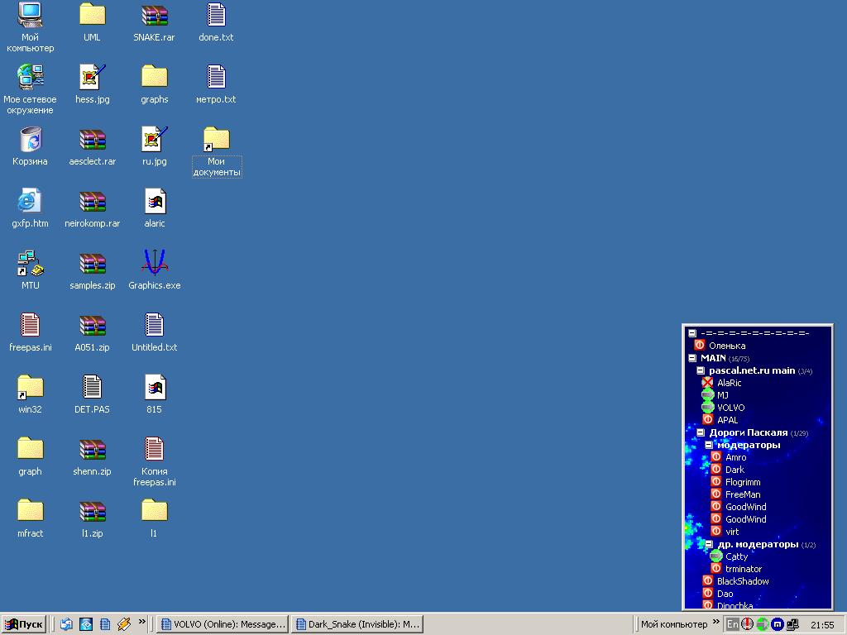Image resolution: width=847 pixels, height=635 pixels.
Task: Collapse the pascal.net.ru main group
Action: [x=701, y=370]
